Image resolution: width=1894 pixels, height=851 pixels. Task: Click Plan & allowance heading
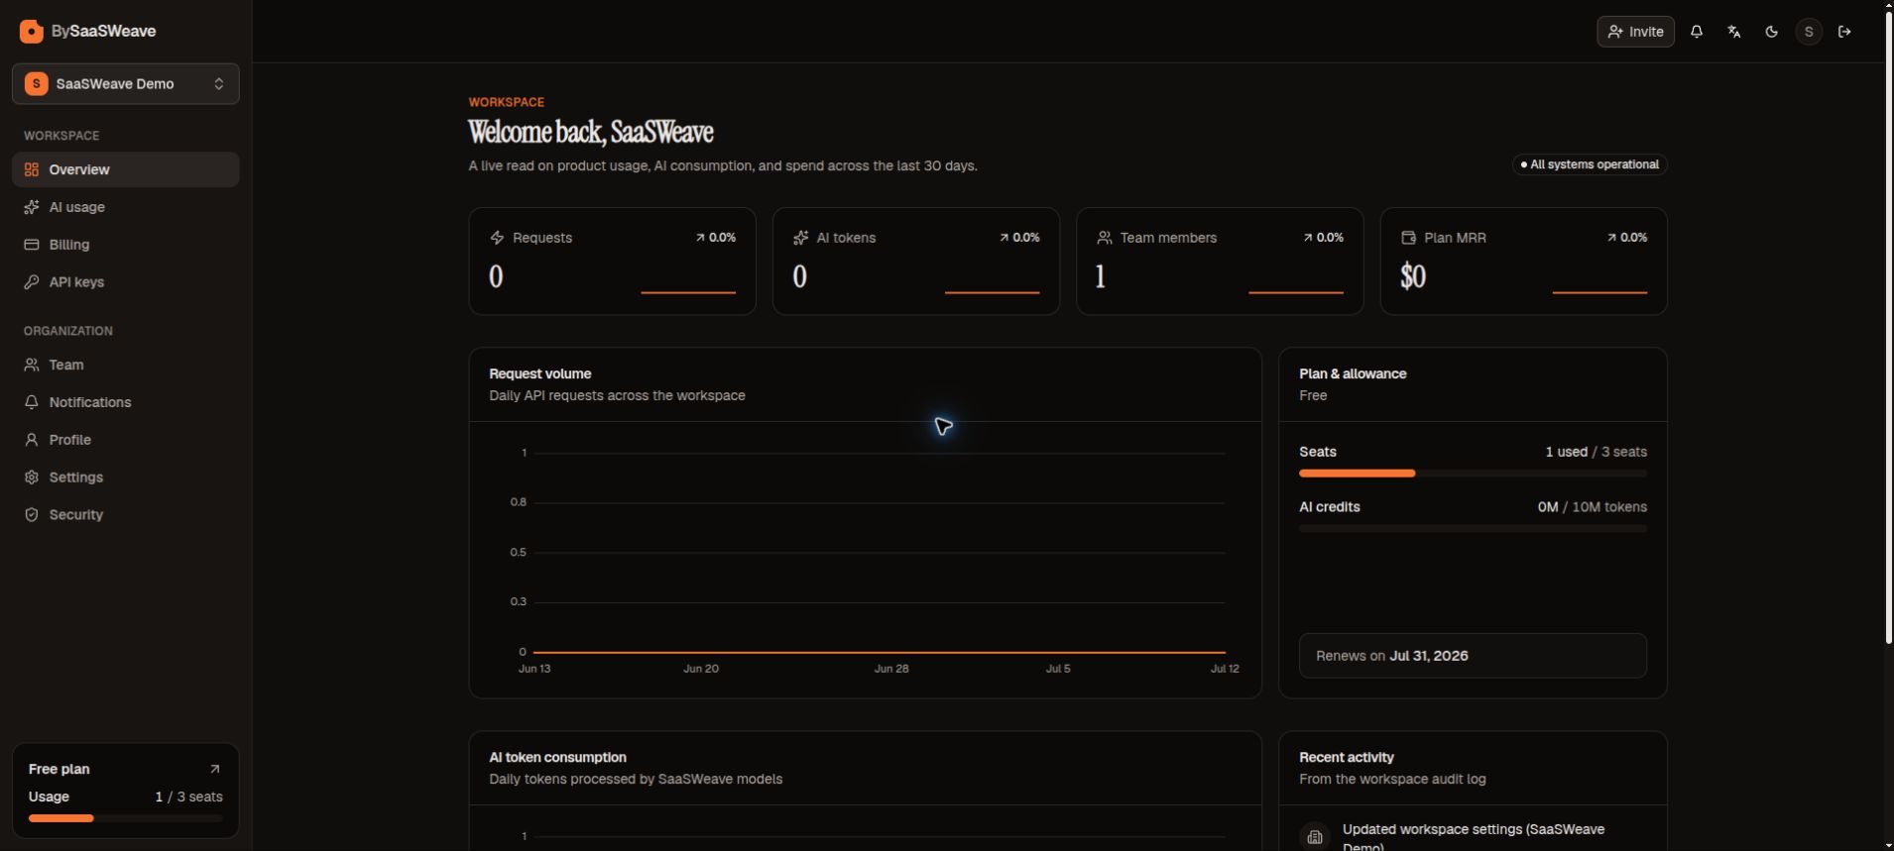1353,373
